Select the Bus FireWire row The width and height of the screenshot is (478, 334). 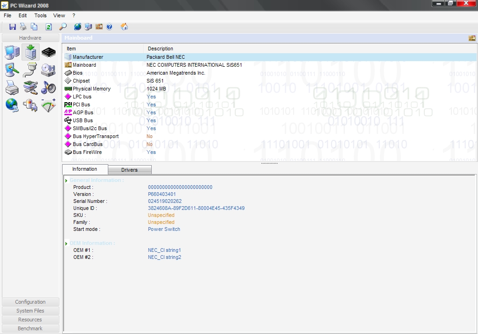[270, 152]
